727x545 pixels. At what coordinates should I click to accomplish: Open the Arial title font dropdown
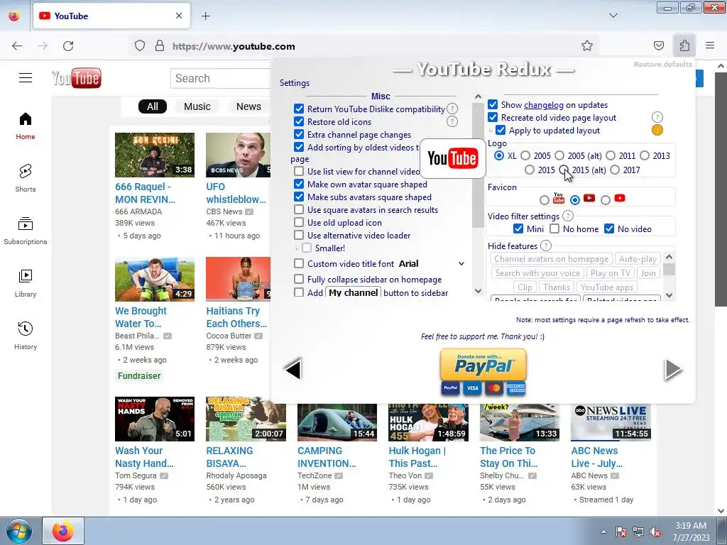pos(432,263)
